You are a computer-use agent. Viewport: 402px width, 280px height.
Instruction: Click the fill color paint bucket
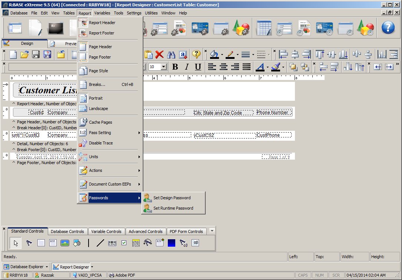coord(214,55)
